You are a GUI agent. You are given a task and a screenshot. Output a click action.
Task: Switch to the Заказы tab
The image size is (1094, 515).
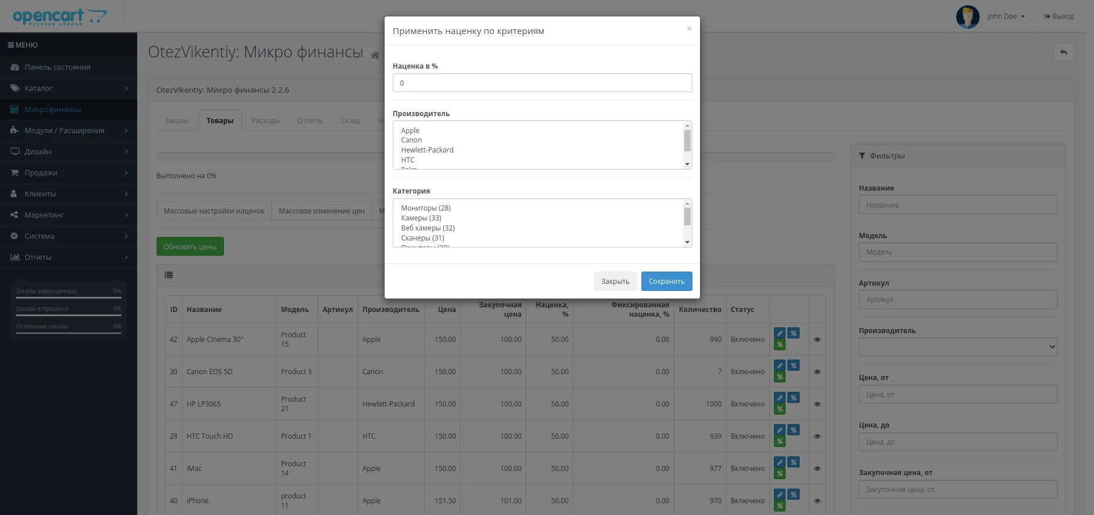point(176,120)
